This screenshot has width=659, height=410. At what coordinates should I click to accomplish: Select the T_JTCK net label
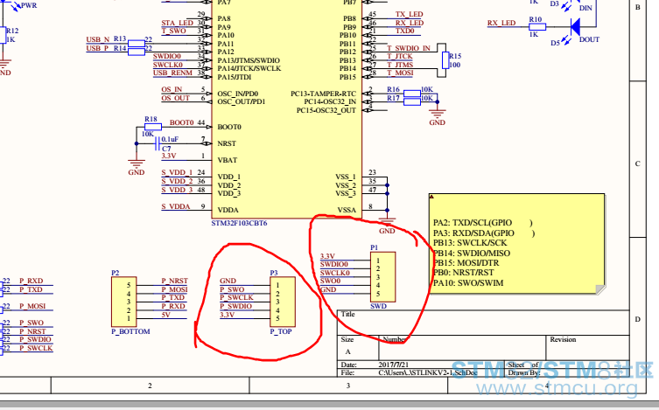click(400, 56)
